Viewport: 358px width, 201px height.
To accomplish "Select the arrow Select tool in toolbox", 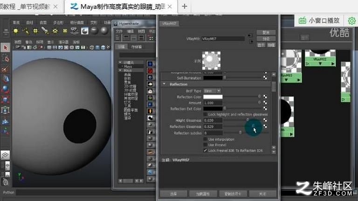I will [x=5, y=48].
